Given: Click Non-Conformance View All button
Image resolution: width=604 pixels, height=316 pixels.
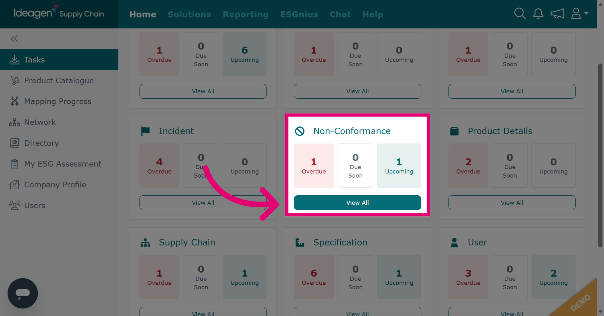Looking at the screenshot, I should [x=357, y=203].
